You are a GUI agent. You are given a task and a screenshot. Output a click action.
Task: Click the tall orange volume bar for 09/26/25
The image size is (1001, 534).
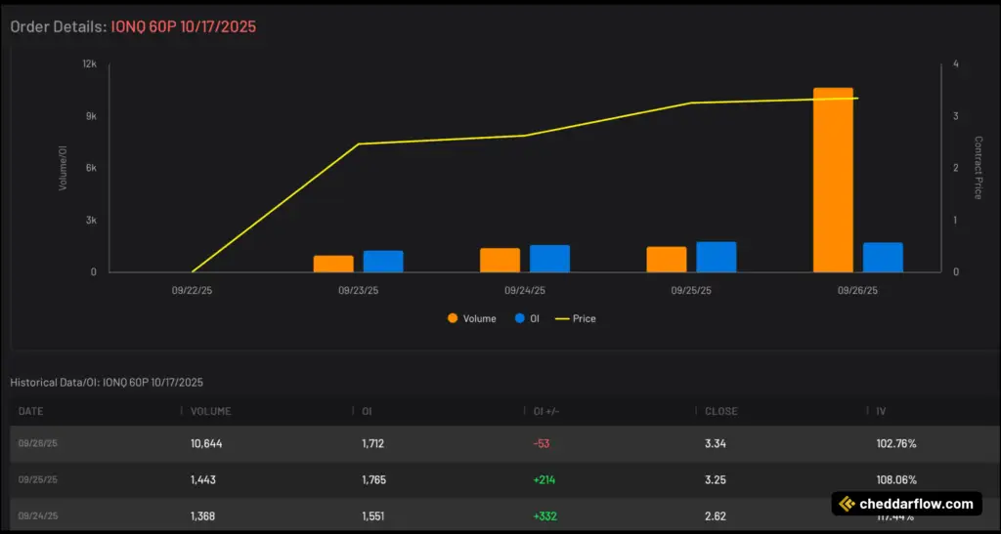point(833,180)
